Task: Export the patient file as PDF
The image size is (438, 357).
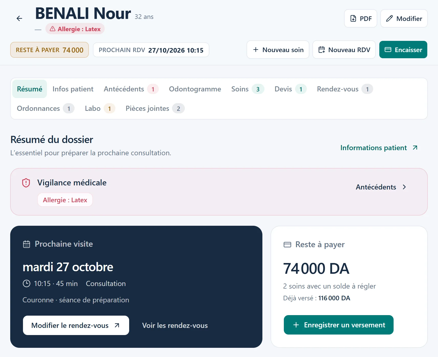Action: pos(360,18)
